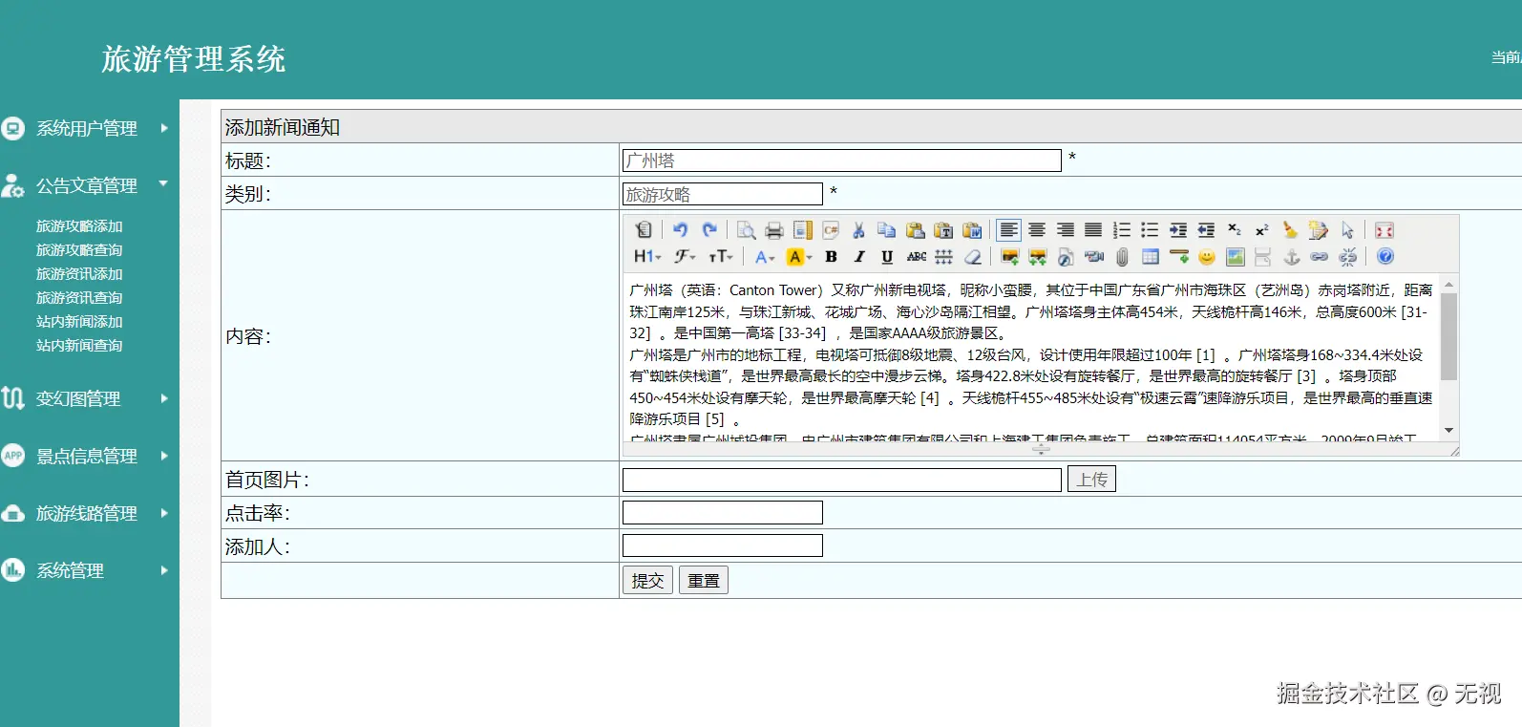This screenshot has height=727, width=1522.
Task: Paste as plain text icon
Action: (943, 229)
